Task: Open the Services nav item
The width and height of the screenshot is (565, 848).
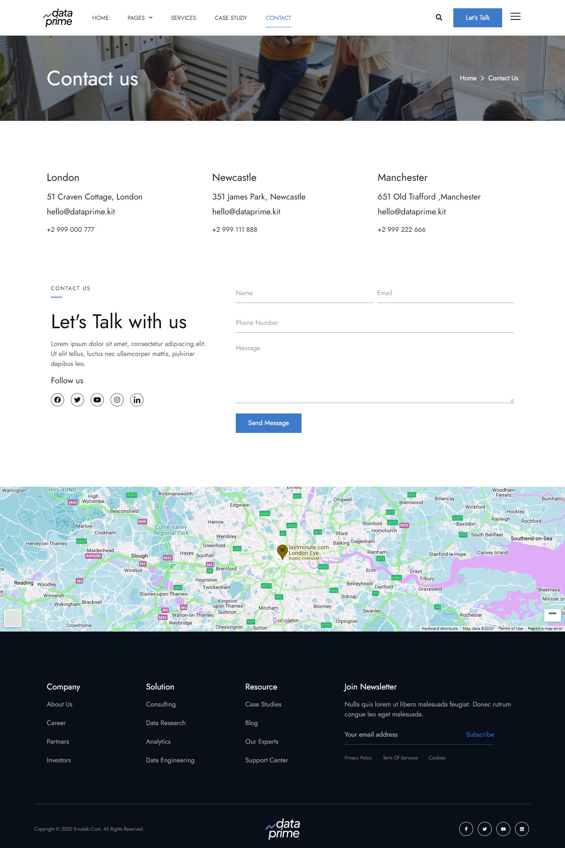Action: [x=184, y=18]
